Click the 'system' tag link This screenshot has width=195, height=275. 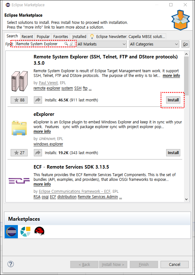(x=67, y=88)
